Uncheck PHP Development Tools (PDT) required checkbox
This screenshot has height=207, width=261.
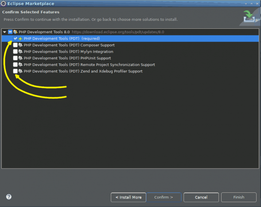point(16,39)
